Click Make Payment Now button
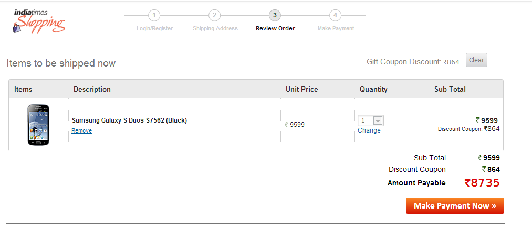The width and height of the screenshot is (532, 241). pos(455,206)
